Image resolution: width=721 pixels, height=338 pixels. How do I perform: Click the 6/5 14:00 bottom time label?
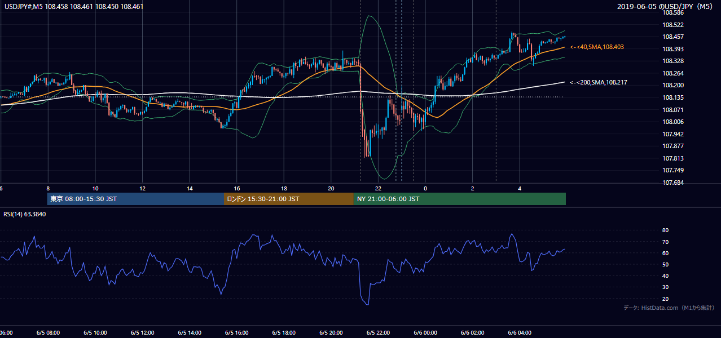(x=190, y=332)
